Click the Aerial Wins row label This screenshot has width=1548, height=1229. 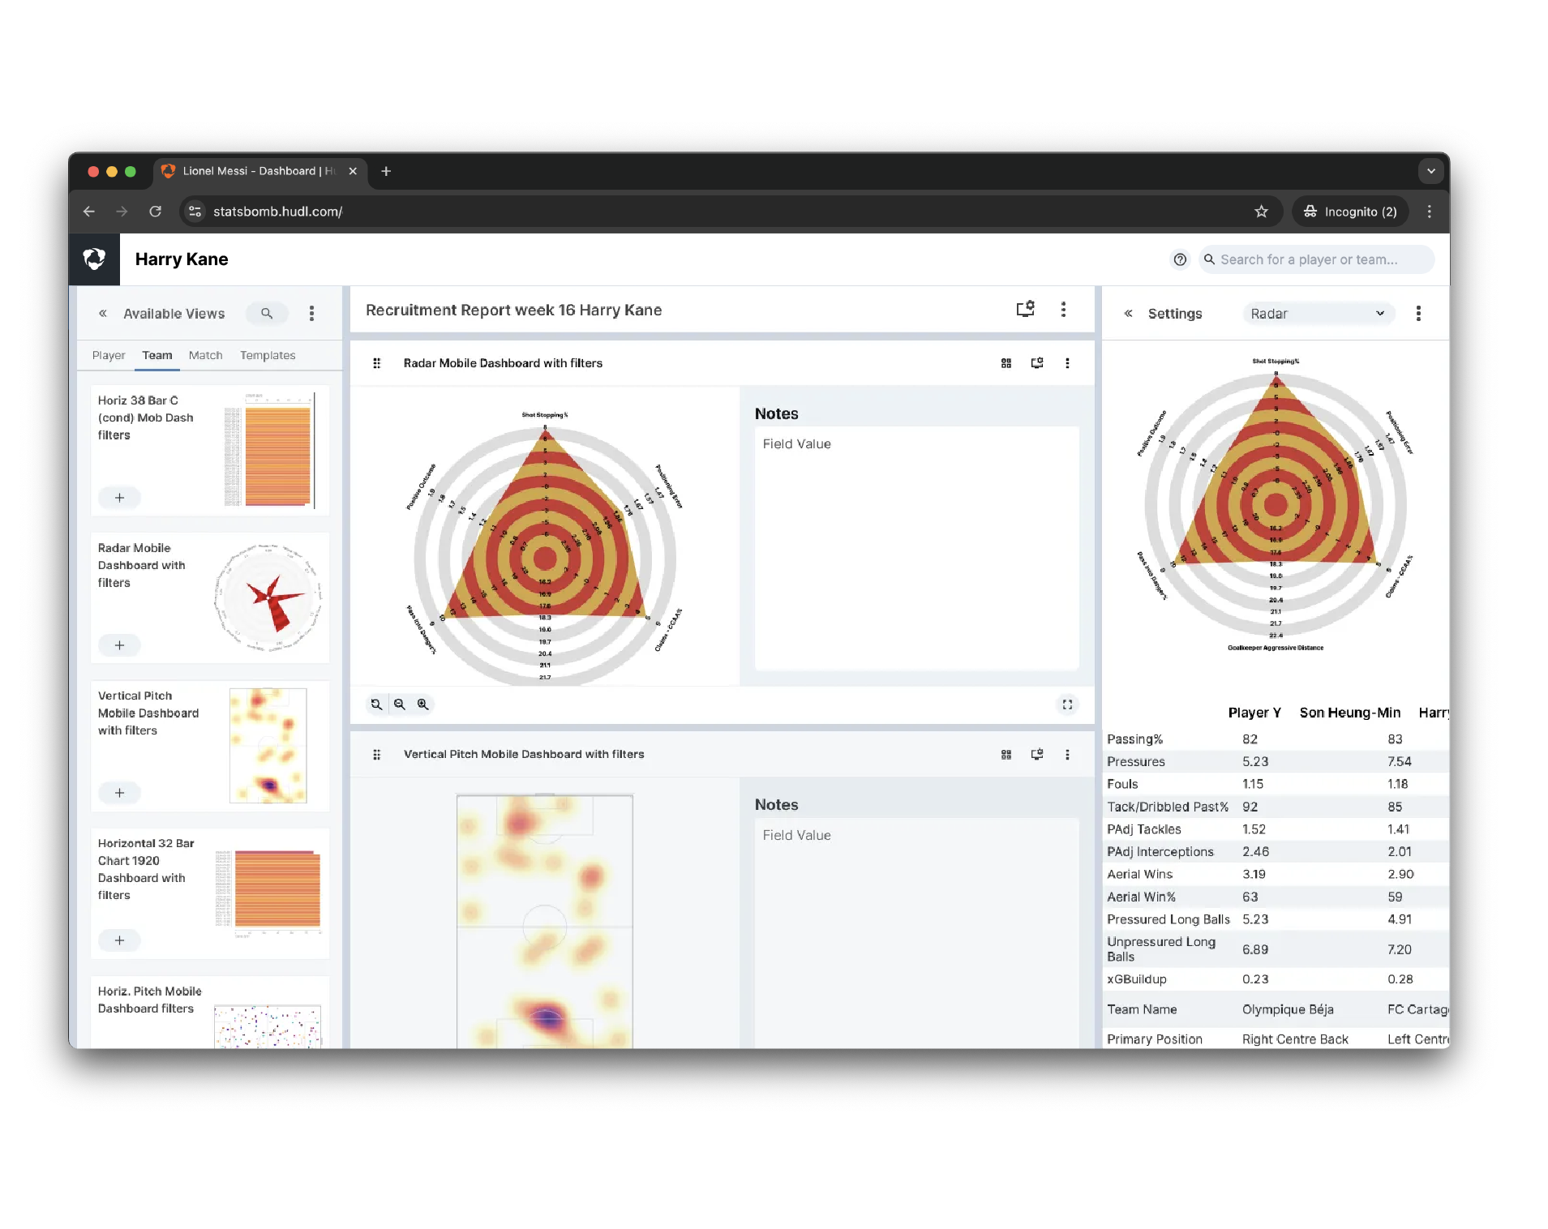[1139, 875]
